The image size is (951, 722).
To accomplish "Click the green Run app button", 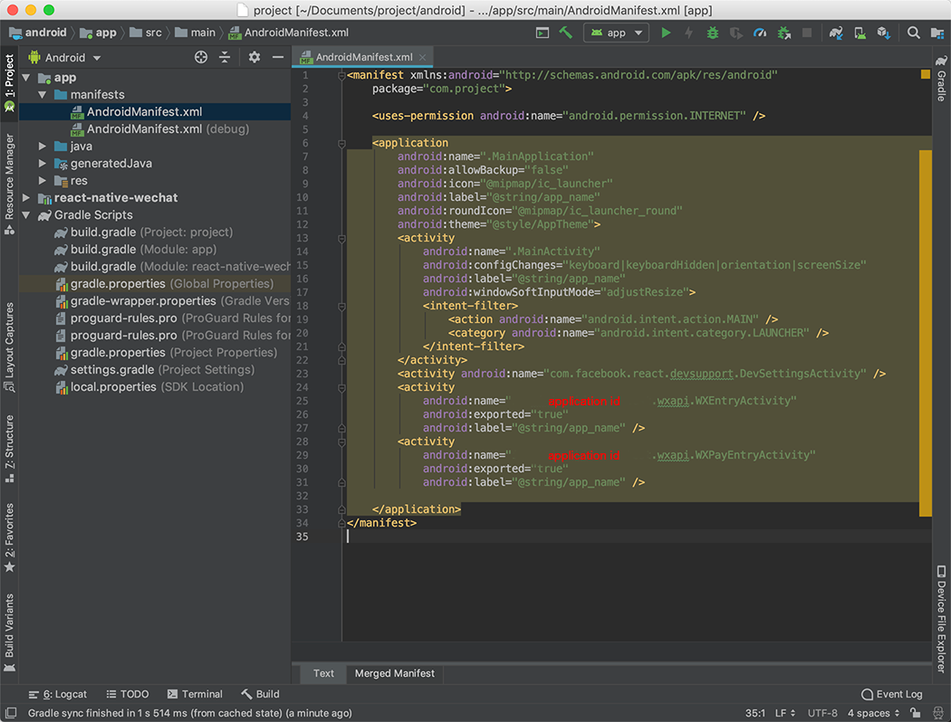I will (666, 33).
